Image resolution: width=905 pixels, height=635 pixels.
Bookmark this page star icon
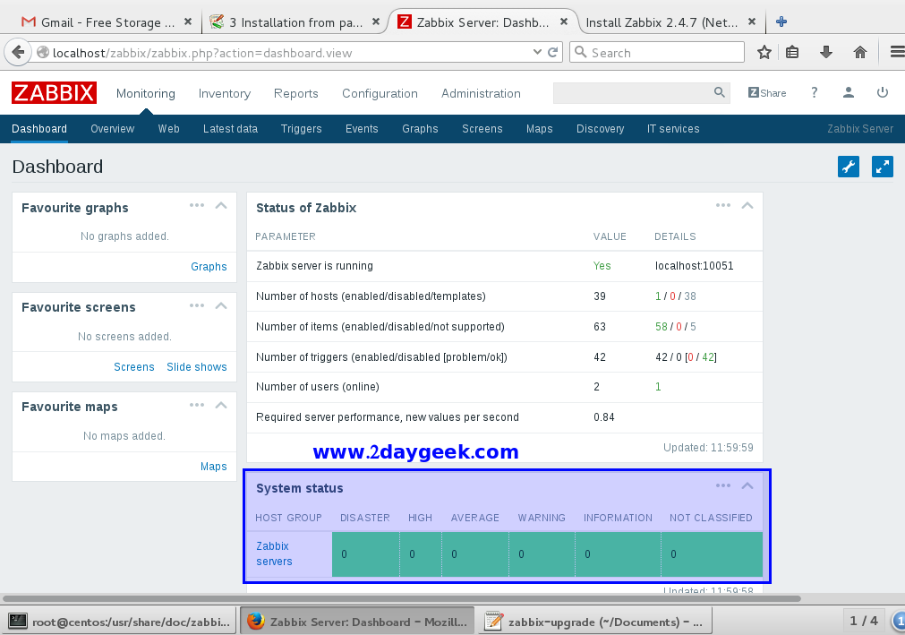pos(764,53)
